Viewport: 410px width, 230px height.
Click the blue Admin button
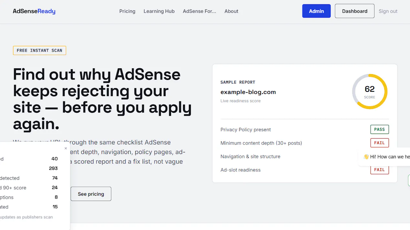316,11
